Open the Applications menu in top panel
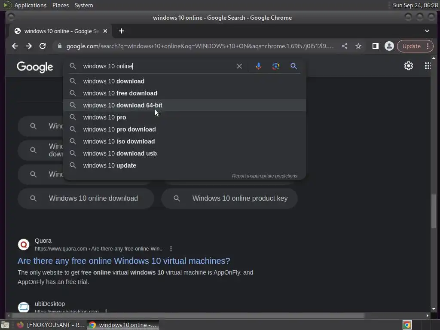The height and width of the screenshot is (330, 440). 31,5
